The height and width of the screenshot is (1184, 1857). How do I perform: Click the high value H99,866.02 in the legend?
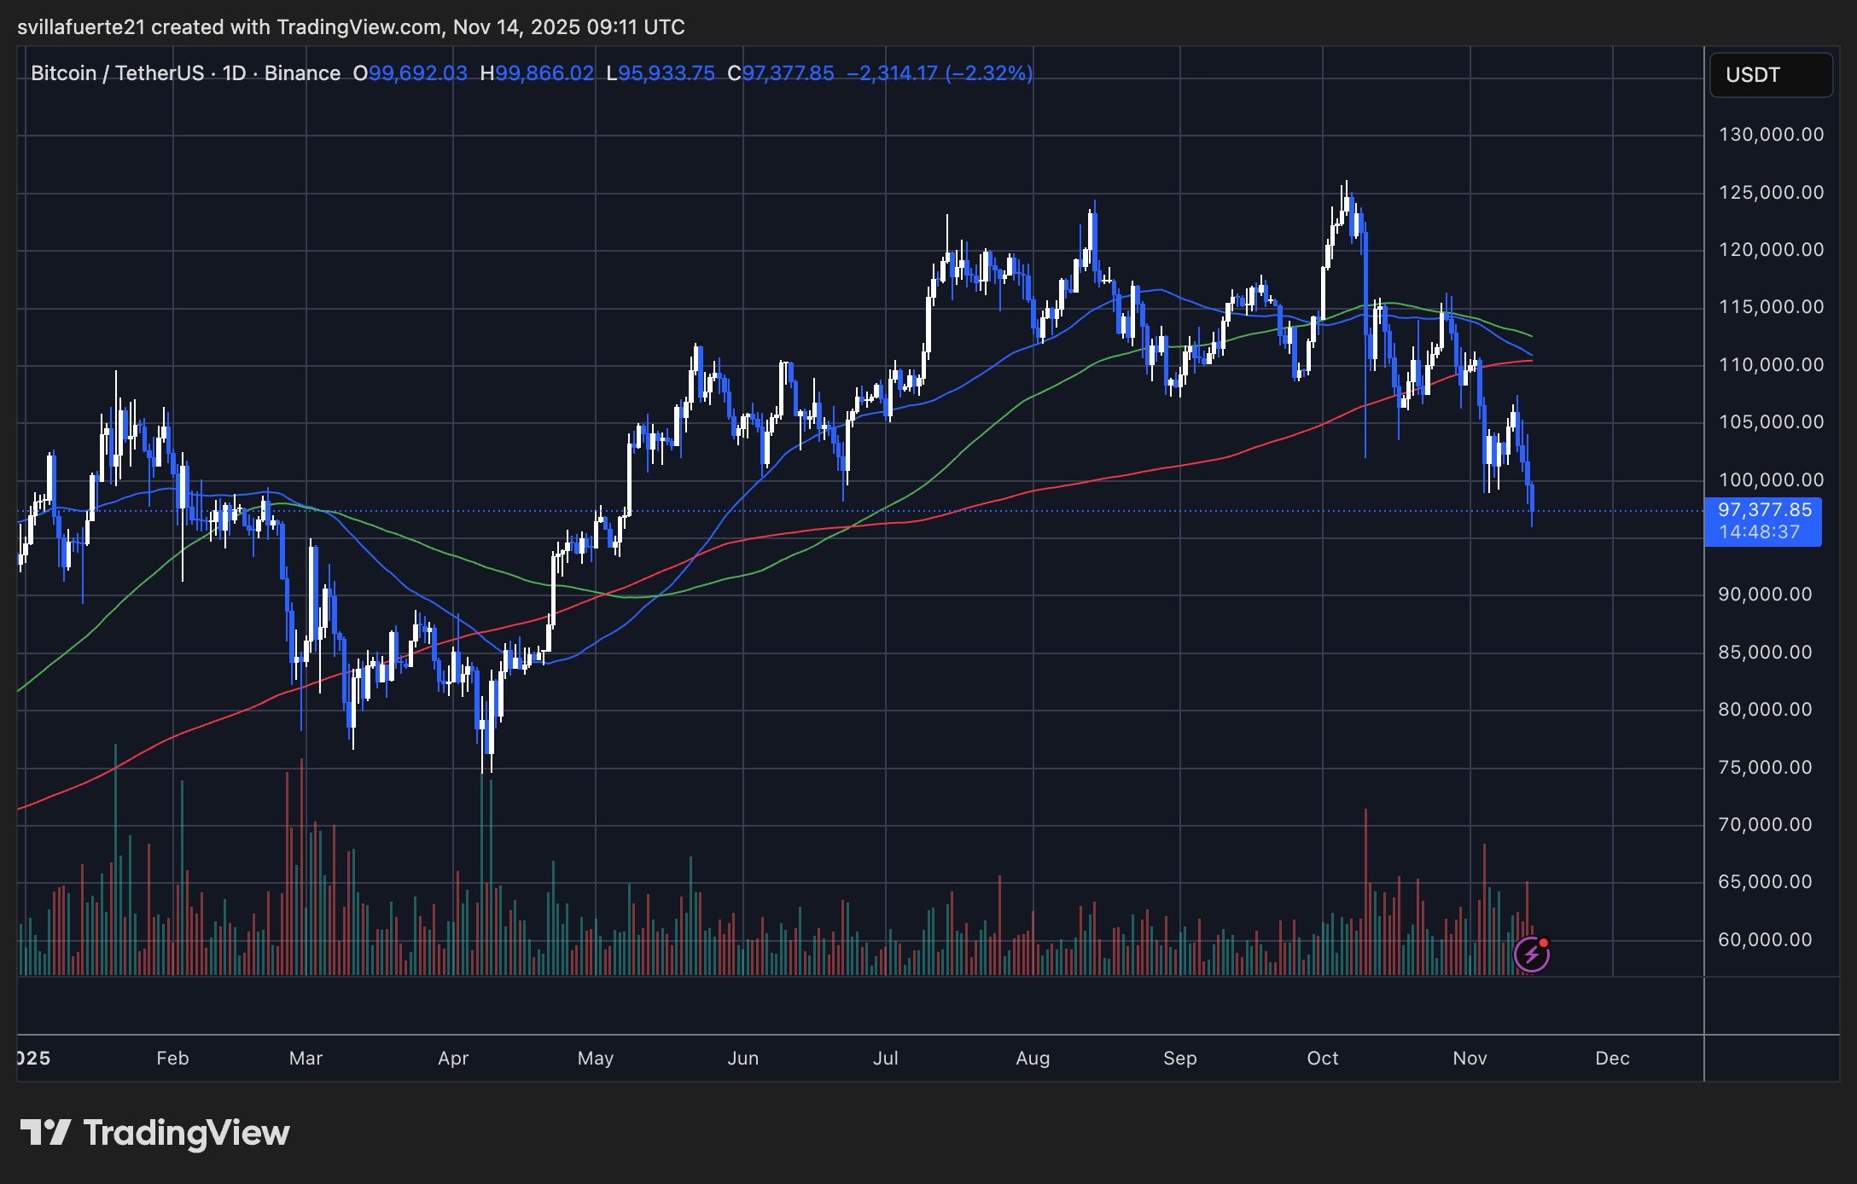[x=538, y=73]
